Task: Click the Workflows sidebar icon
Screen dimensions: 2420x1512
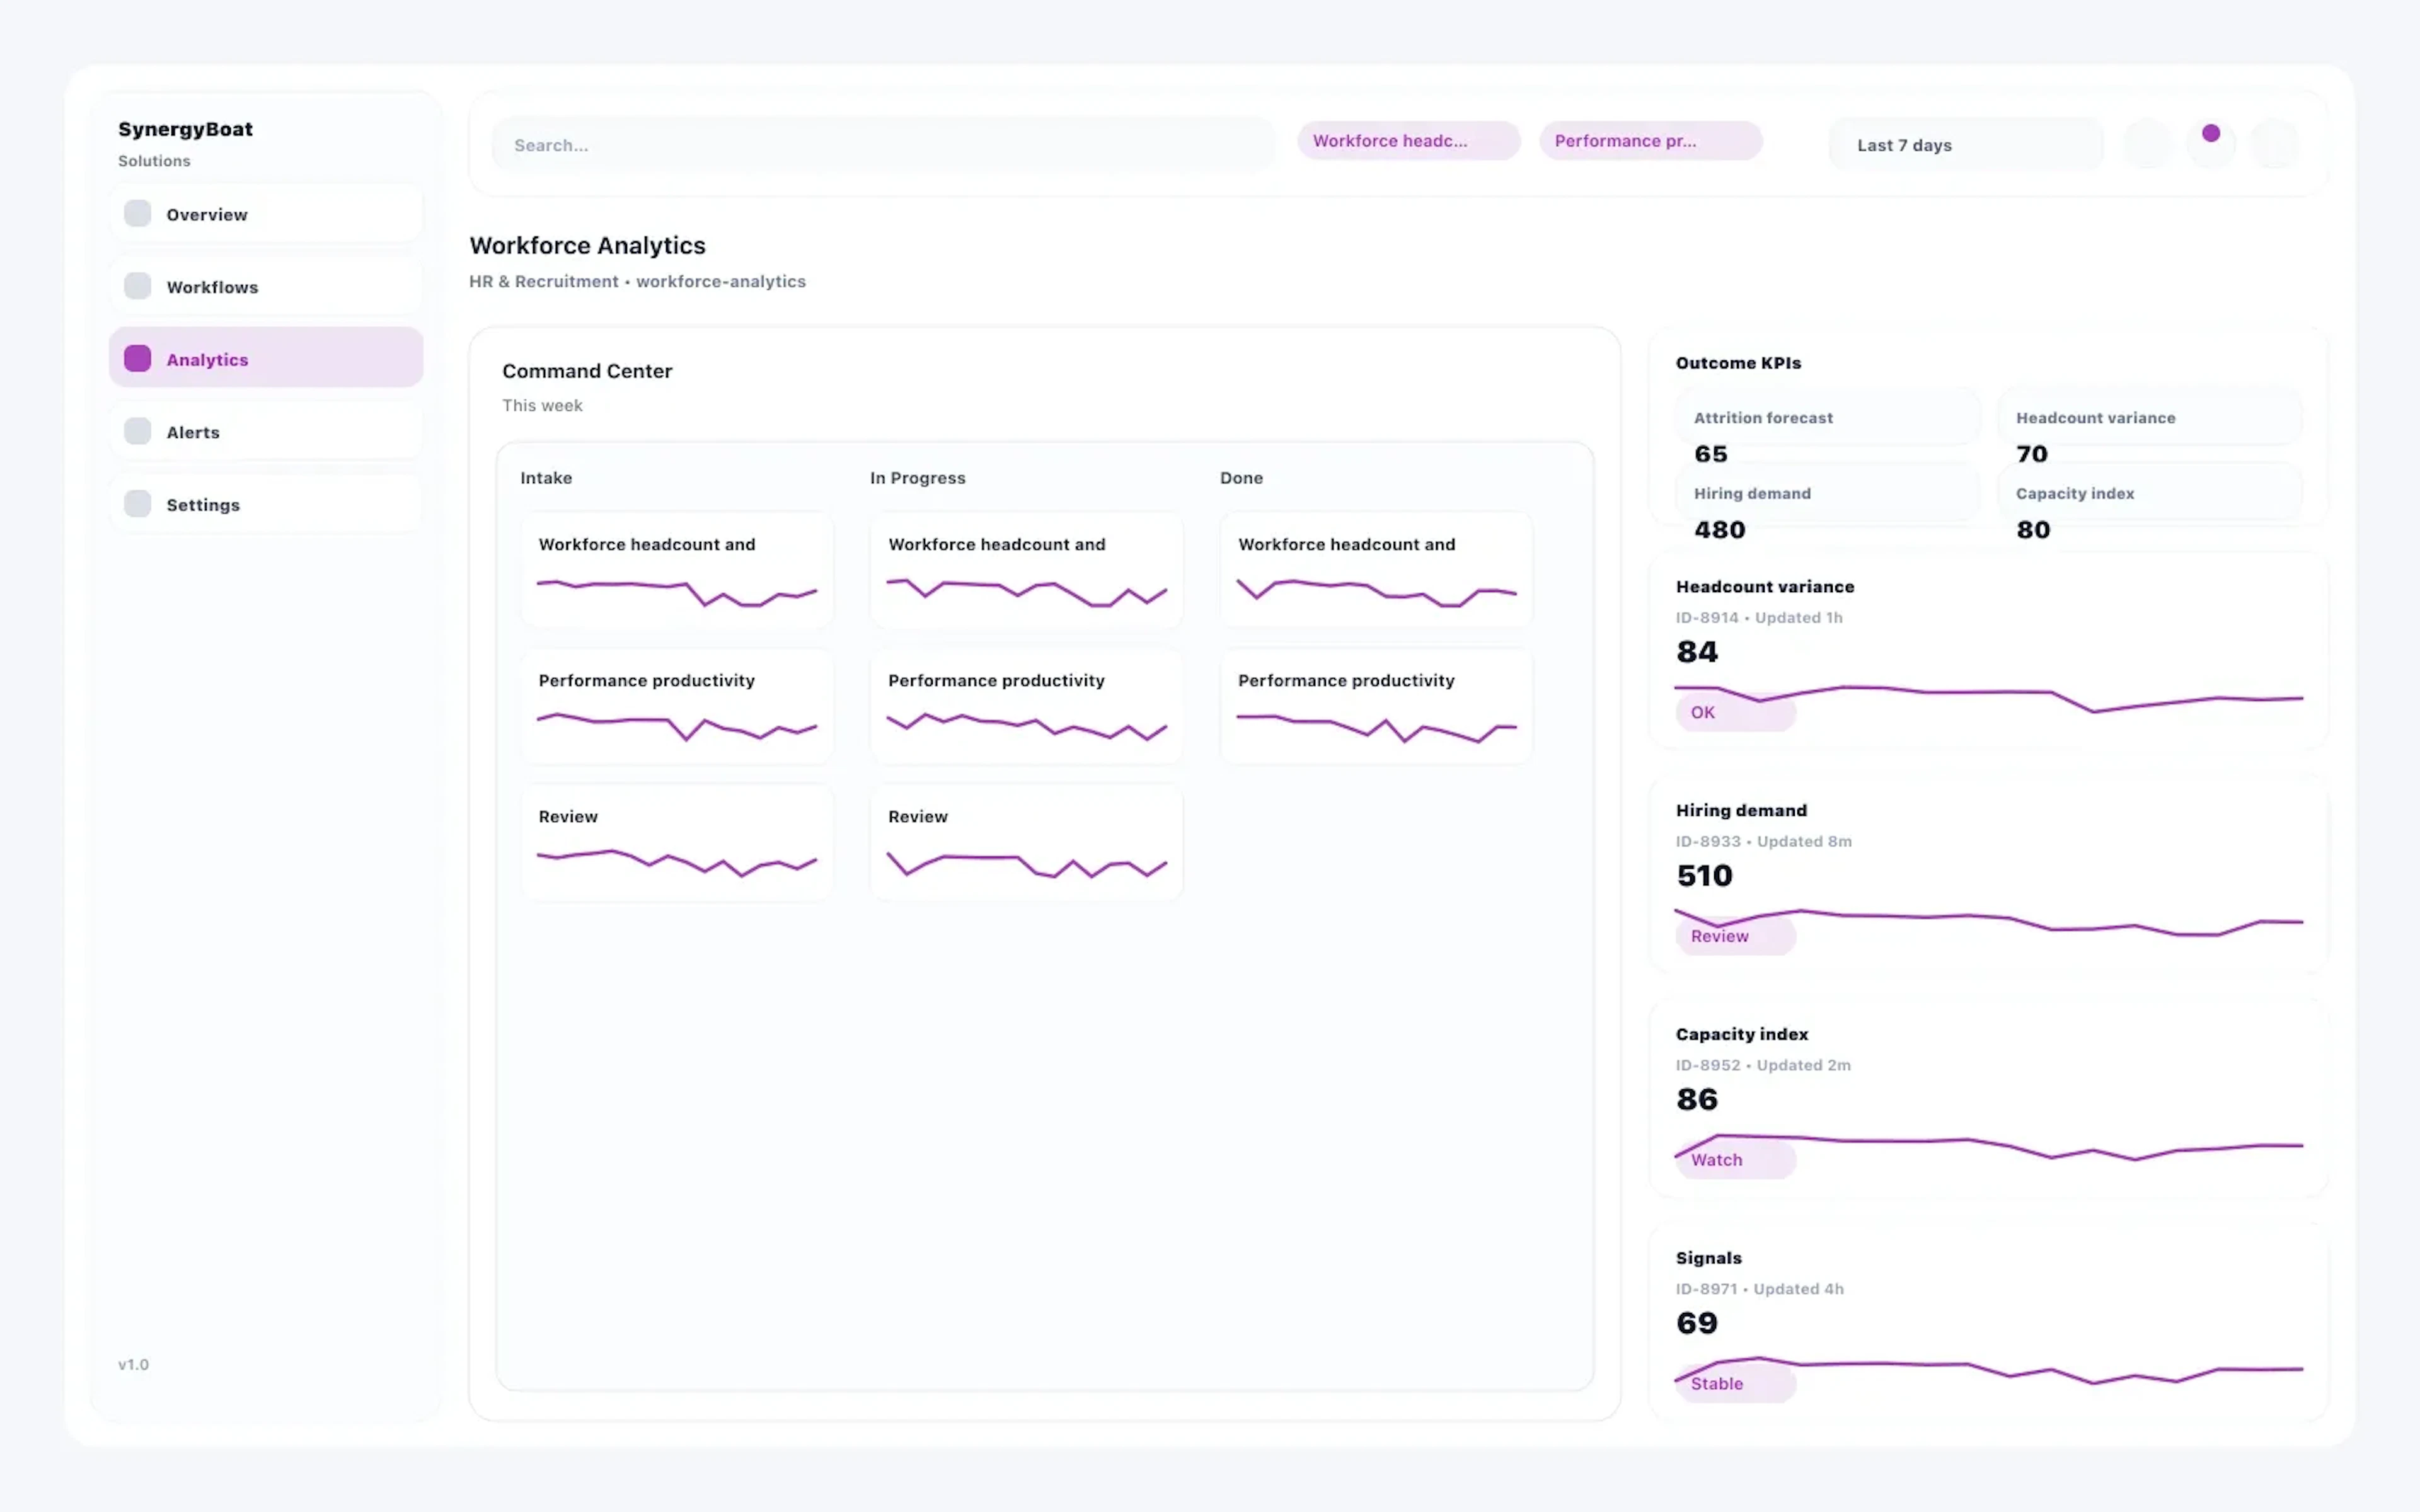Action: [137, 286]
